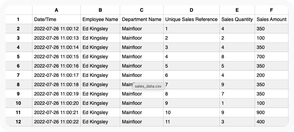Select Sales Amount cell showing 900
The width and height of the screenshot is (294, 132).
pos(272,112)
